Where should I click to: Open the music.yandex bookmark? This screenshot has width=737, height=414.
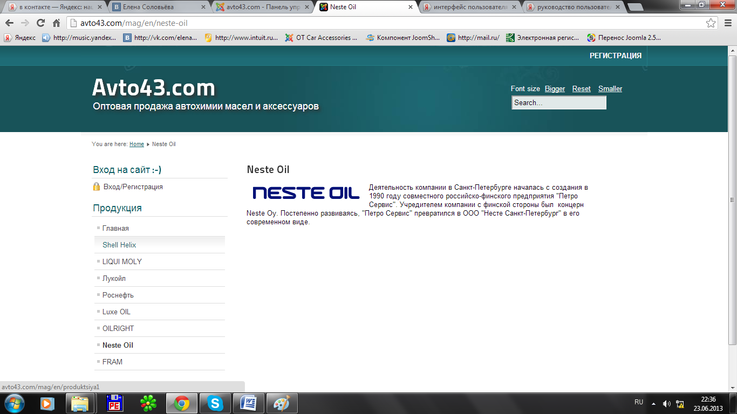tap(79, 38)
